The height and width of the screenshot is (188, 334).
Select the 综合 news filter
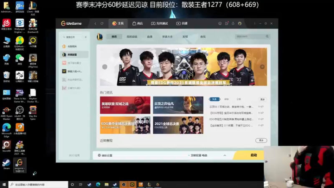[x=226, y=99]
